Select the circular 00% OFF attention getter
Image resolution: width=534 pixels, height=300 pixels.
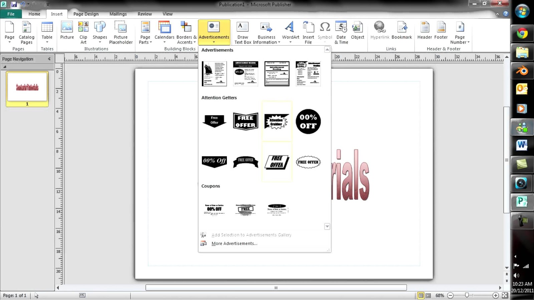[308, 122]
